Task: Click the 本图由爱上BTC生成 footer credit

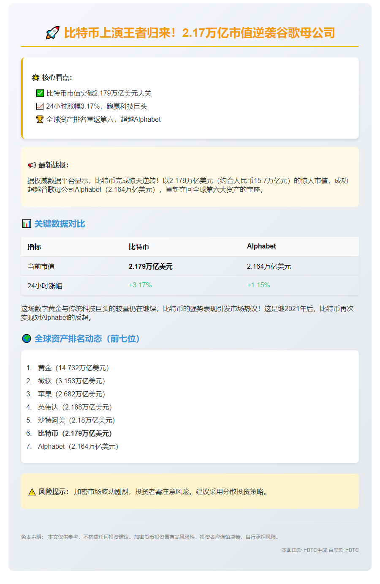Action: pyautogui.click(x=320, y=550)
